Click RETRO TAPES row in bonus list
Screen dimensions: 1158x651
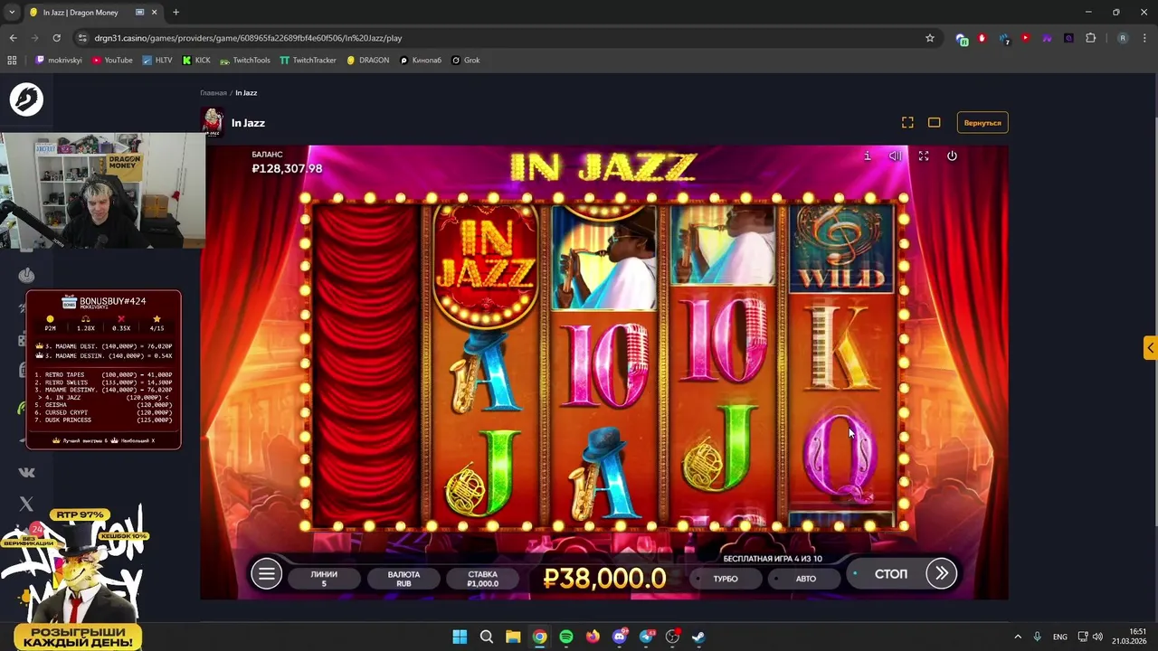103,374
